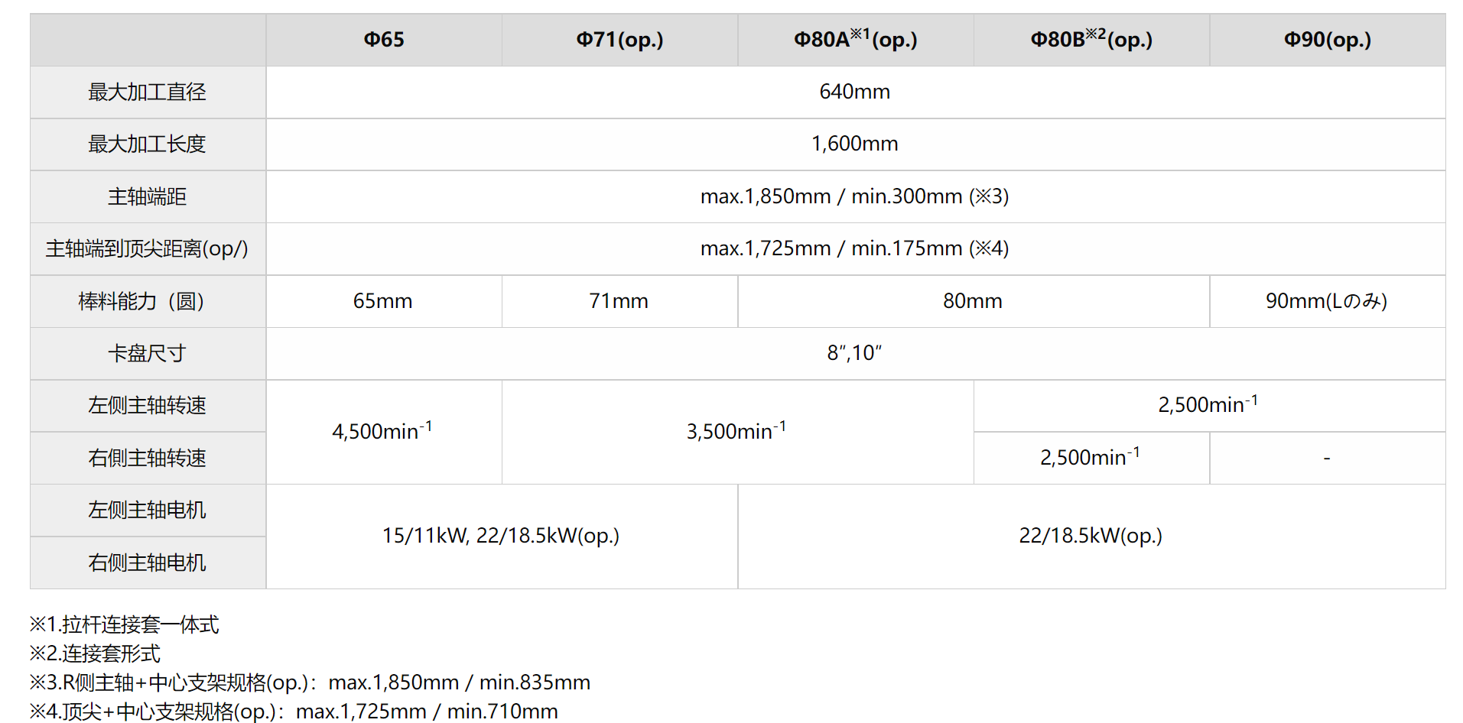Select the Φ80A(op.) column header
The height and width of the screenshot is (723, 1463).
[x=855, y=40]
